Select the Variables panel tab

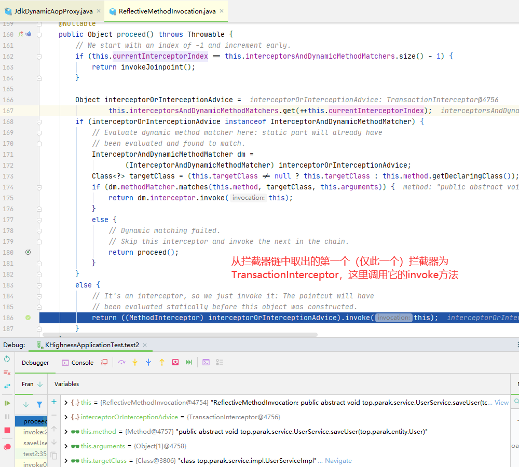66,384
